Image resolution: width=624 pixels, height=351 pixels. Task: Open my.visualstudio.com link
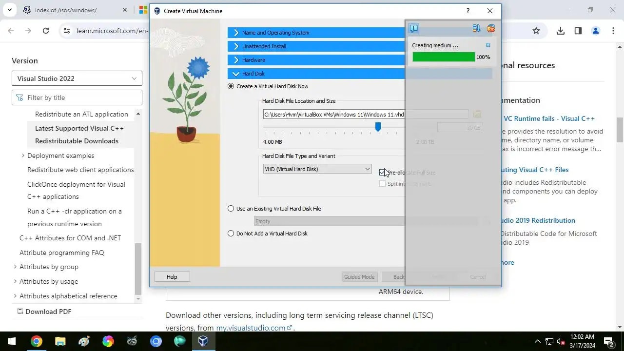pos(254,328)
